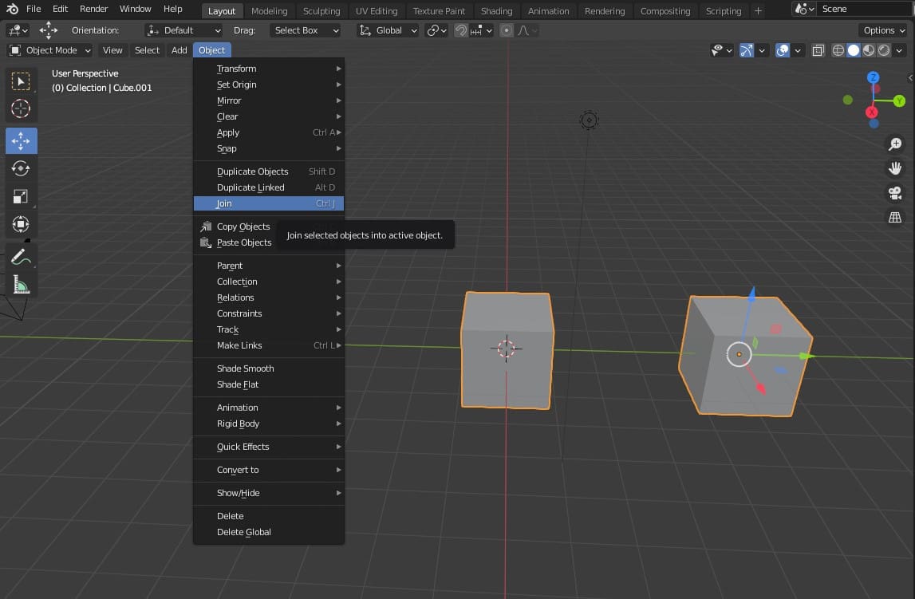Open the Transform submenu

[268, 69]
